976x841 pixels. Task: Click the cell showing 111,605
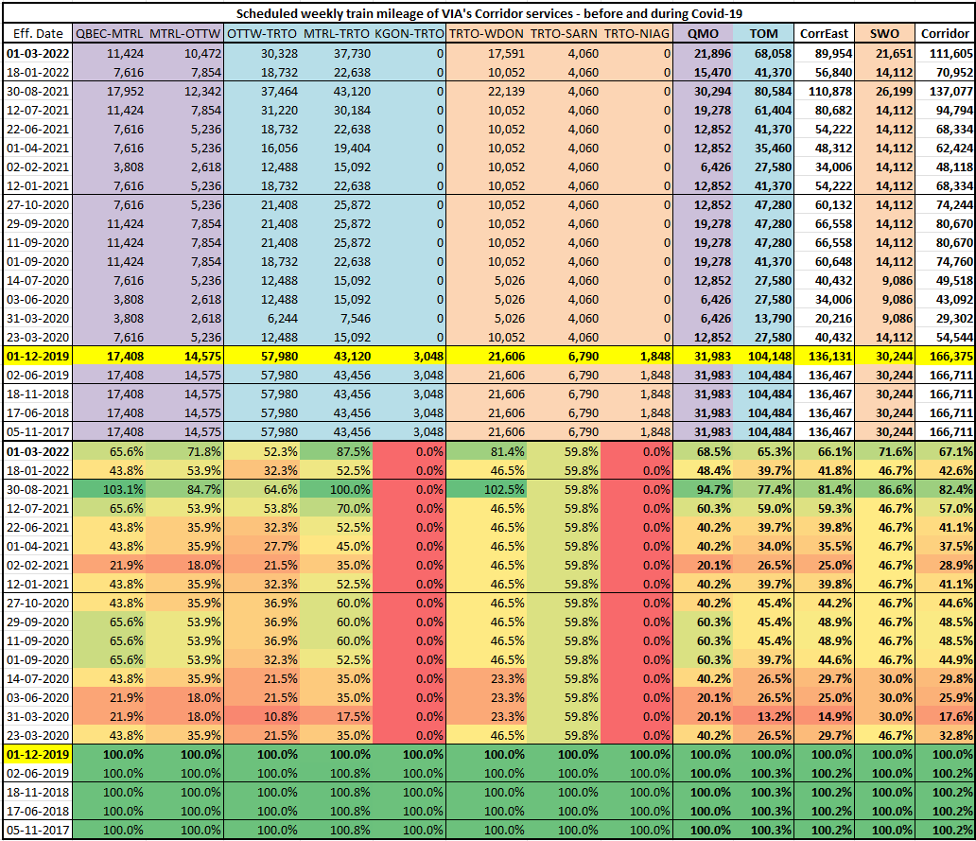tap(946, 54)
